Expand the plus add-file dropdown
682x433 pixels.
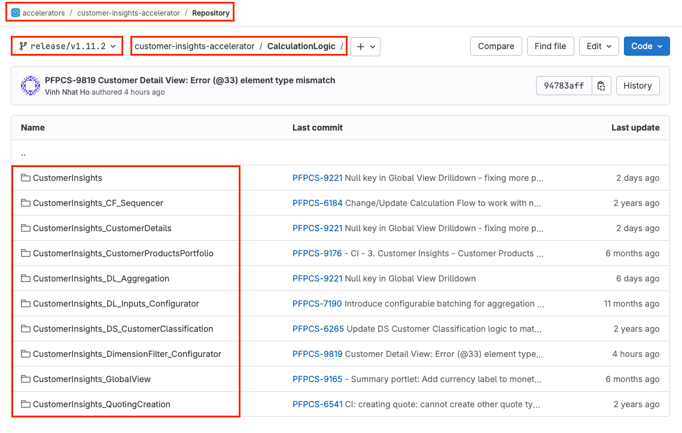[x=365, y=47]
